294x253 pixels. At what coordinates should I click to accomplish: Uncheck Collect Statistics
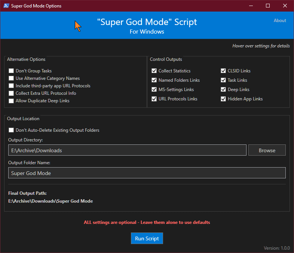(x=154, y=71)
